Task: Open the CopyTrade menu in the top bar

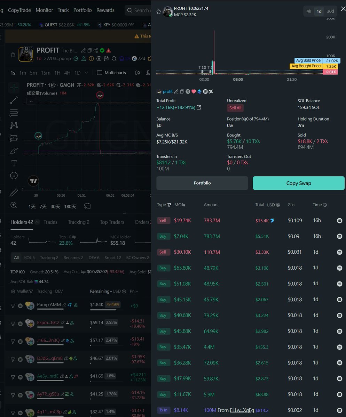Action: [x=19, y=10]
